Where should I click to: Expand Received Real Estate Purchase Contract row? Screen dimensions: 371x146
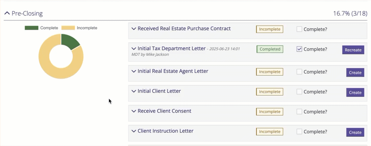point(133,29)
